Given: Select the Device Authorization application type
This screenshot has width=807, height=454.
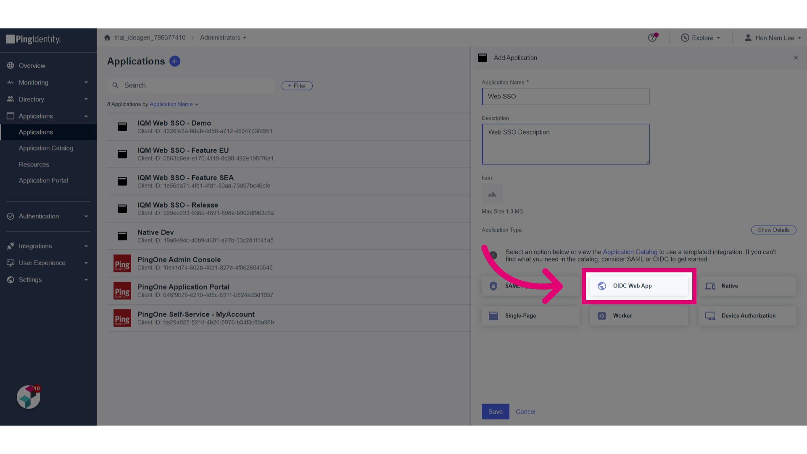Looking at the screenshot, I should tap(747, 316).
